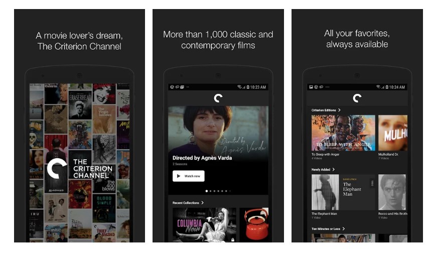Click The Virgin Suicides poster

pos(104,119)
